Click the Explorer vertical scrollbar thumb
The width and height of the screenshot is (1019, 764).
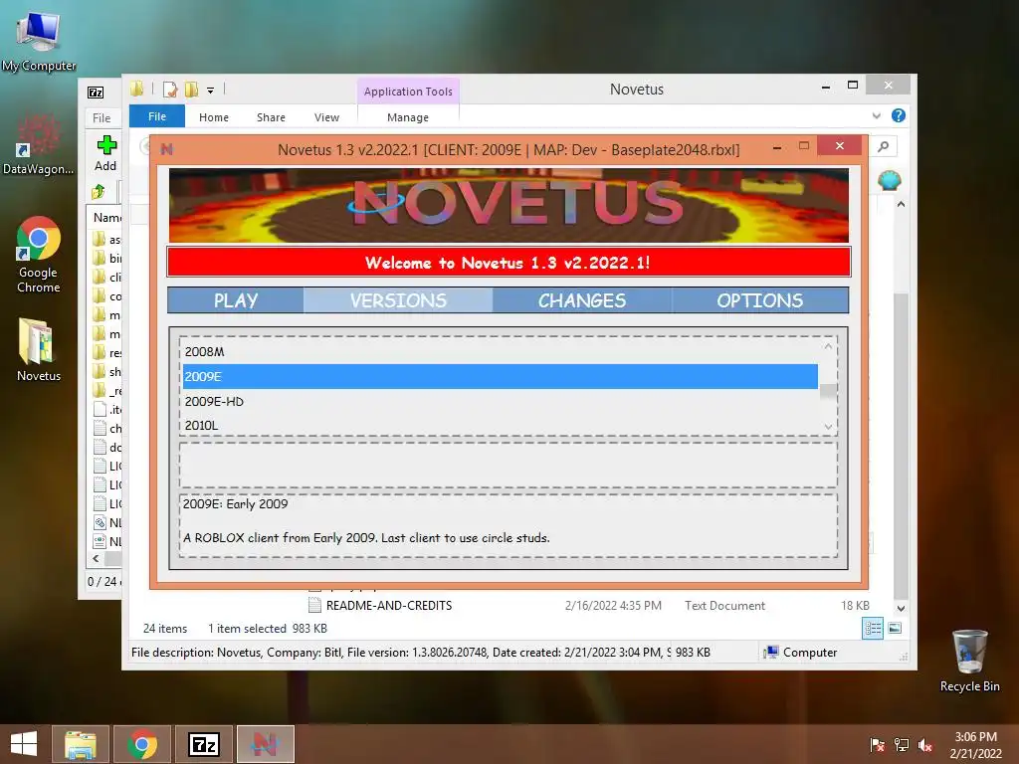pyautogui.click(x=901, y=447)
